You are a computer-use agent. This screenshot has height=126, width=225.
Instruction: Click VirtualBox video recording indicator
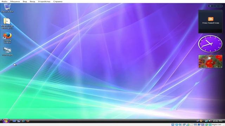199,125
